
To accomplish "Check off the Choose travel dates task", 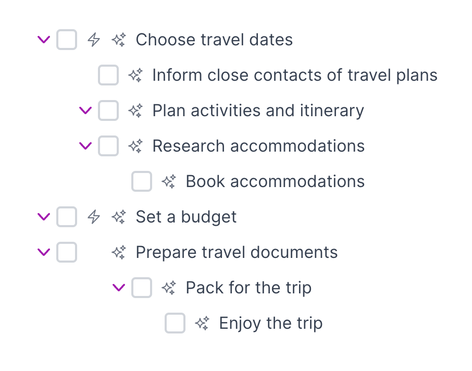I will pos(67,40).
